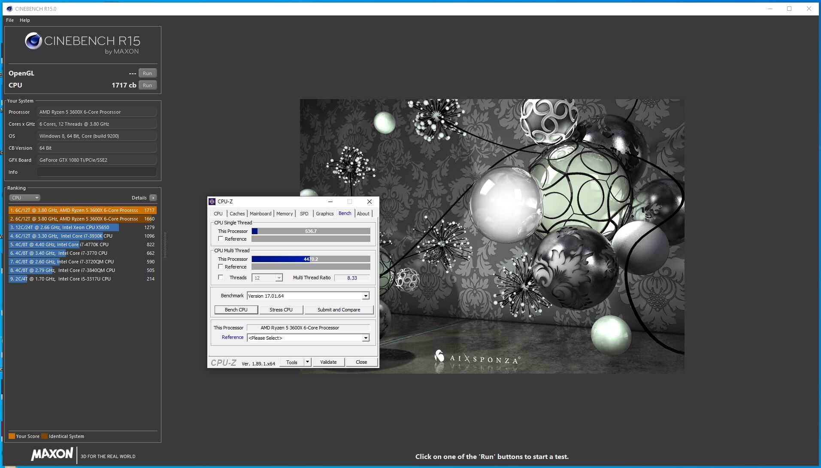Image resolution: width=821 pixels, height=468 pixels.
Task: Switch to the Graphics tab
Action: click(x=324, y=214)
